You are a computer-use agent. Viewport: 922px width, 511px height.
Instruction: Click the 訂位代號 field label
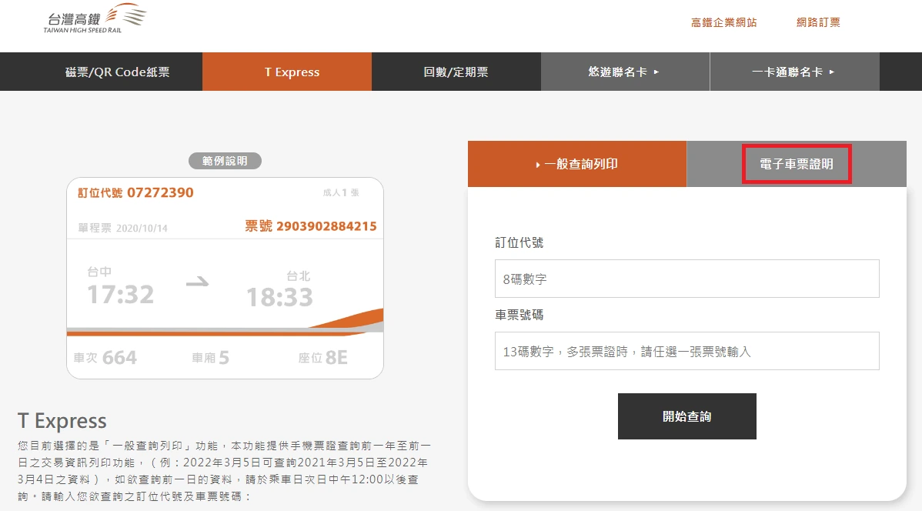coord(519,243)
